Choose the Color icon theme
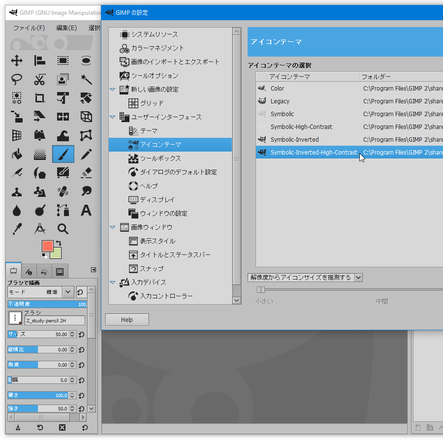This screenshot has width=443, height=440. point(349,89)
